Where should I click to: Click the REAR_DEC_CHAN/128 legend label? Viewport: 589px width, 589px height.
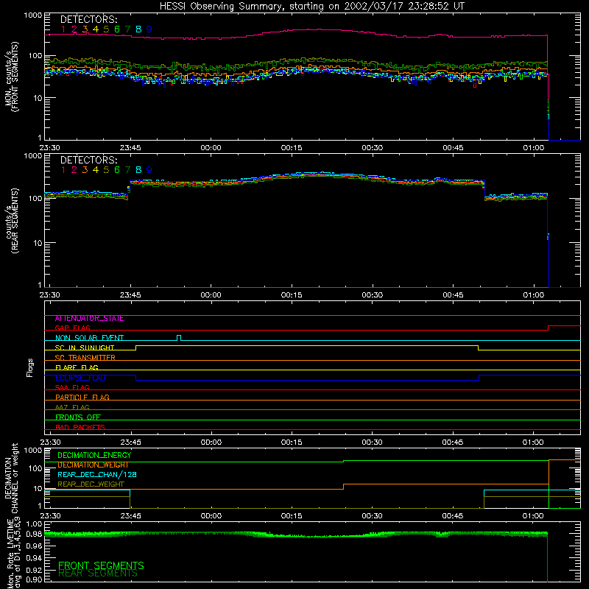[x=97, y=475]
